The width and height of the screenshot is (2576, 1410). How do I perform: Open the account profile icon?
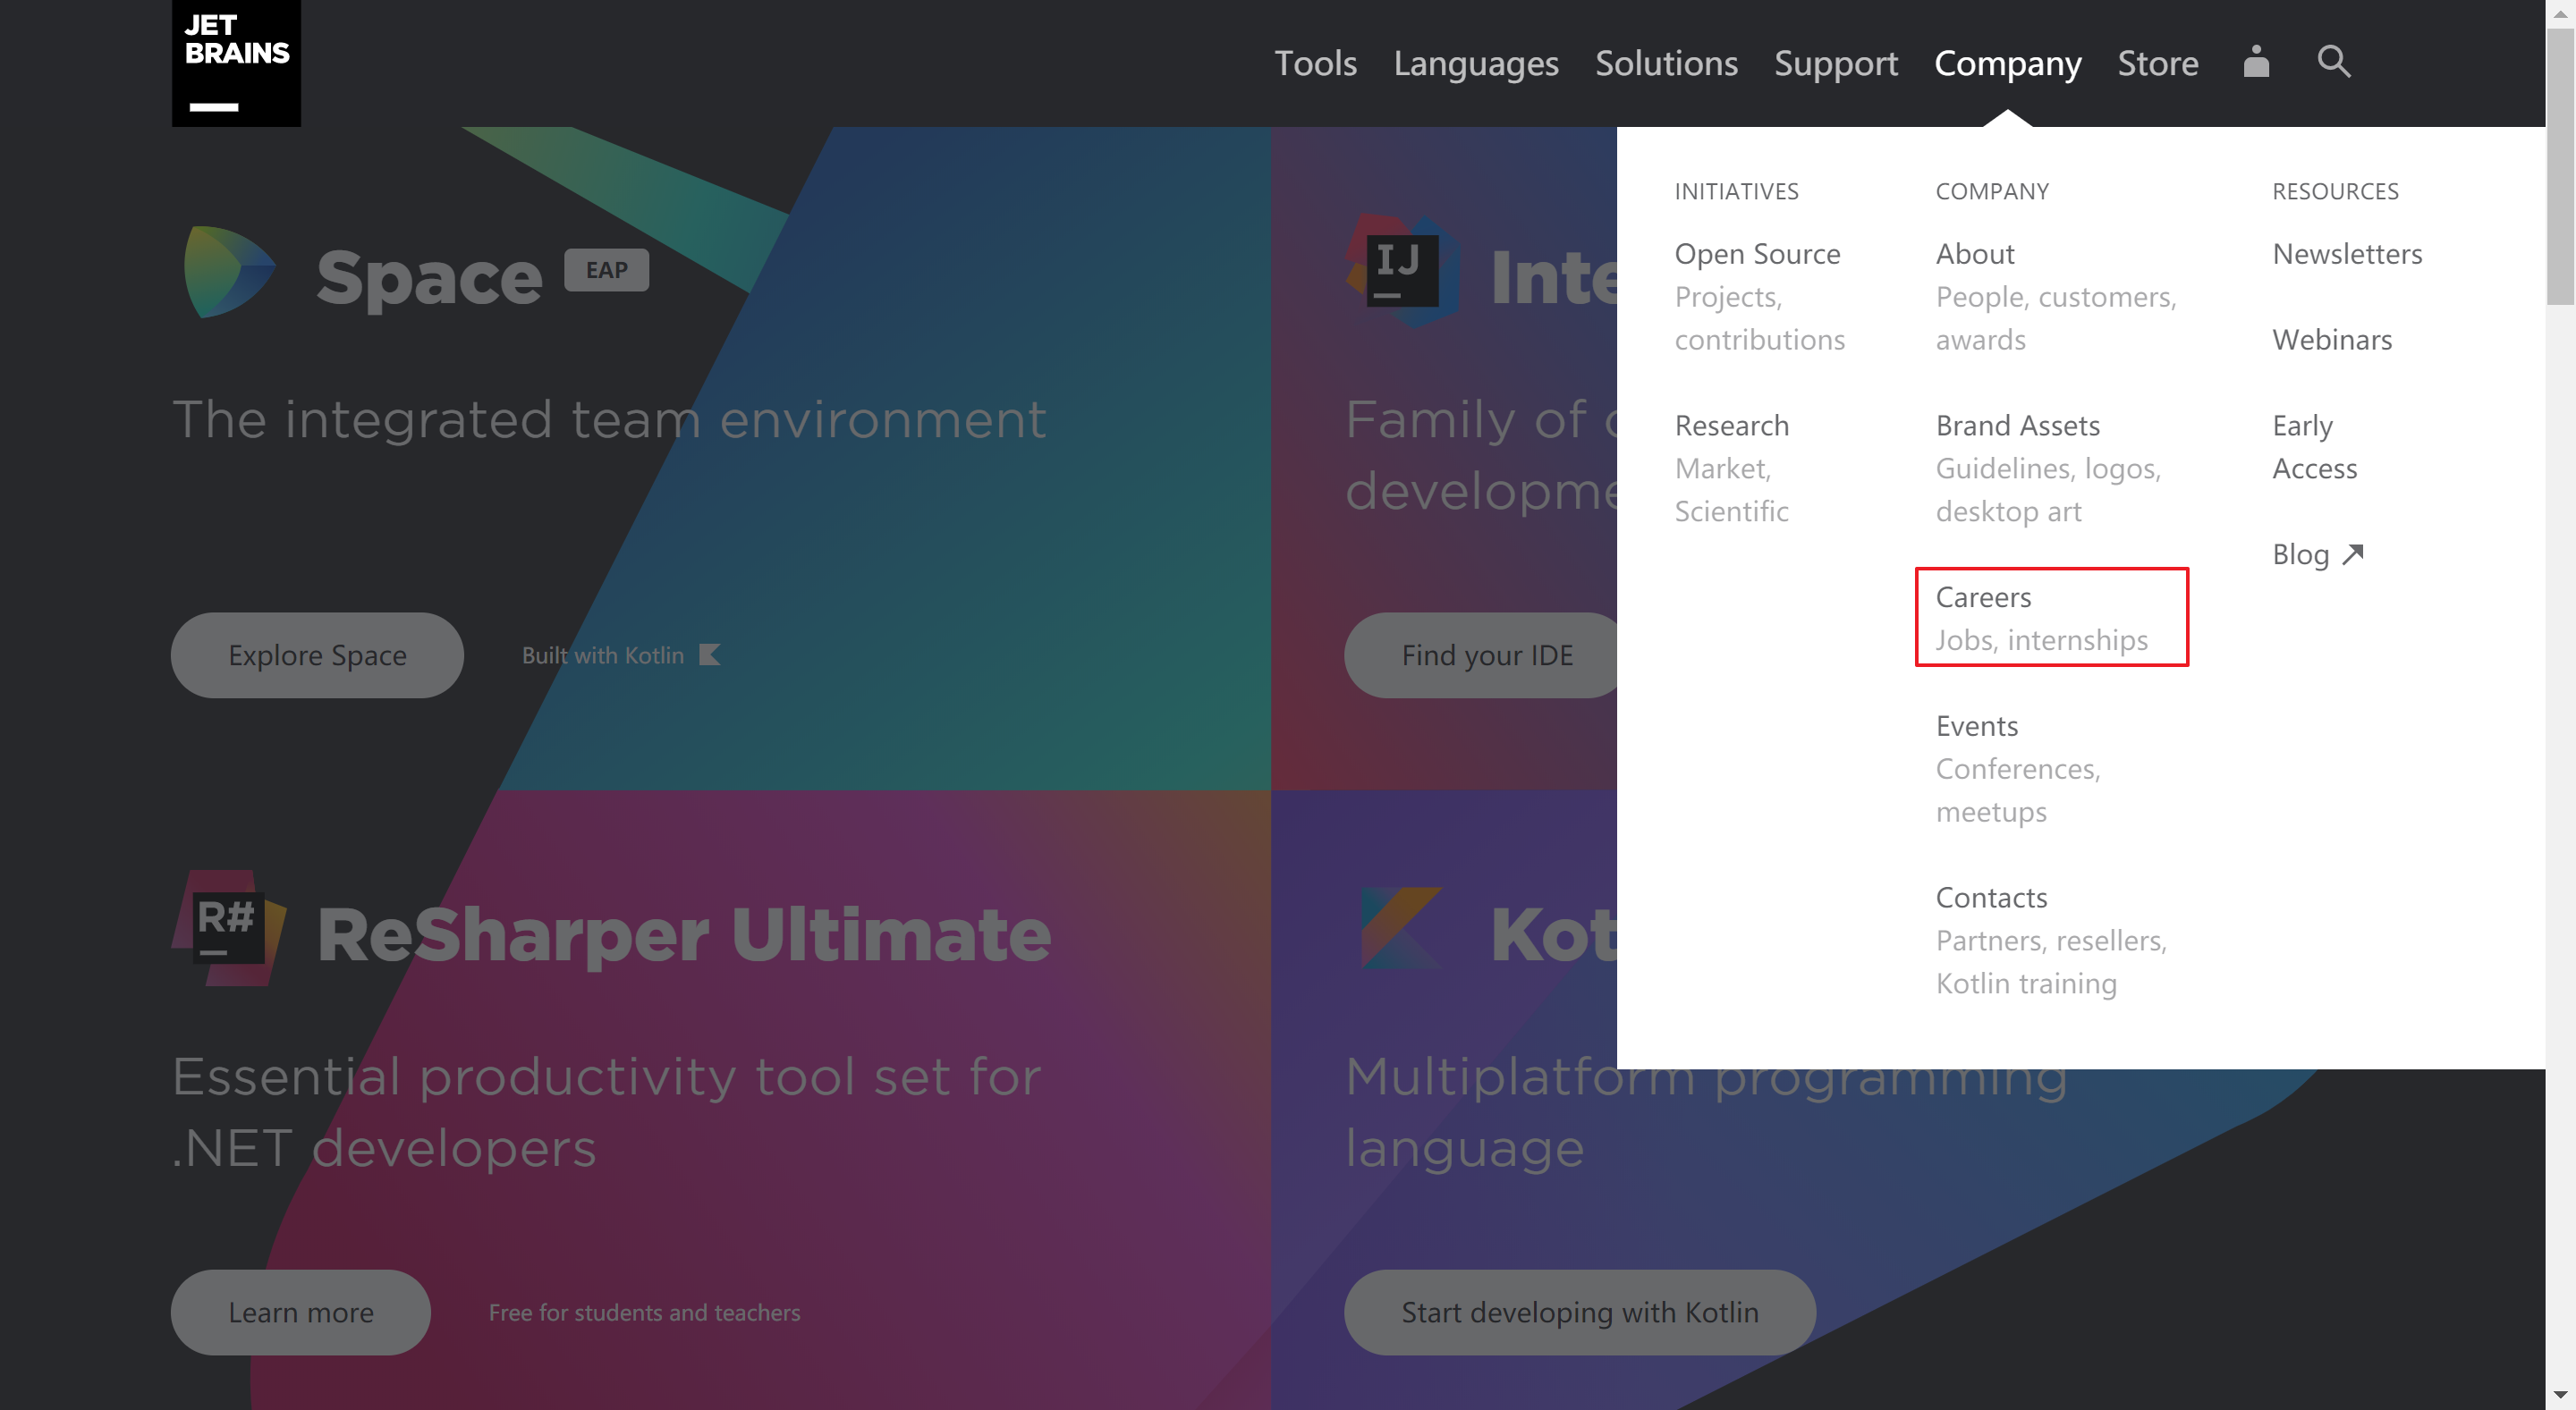point(2255,62)
